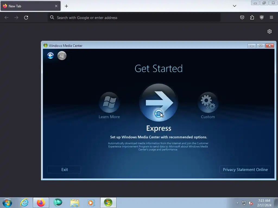Open the taskbar clock and date
278x208 pixels.
click(264, 203)
